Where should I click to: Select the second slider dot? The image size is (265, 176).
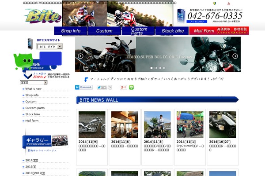click(155, 68)
